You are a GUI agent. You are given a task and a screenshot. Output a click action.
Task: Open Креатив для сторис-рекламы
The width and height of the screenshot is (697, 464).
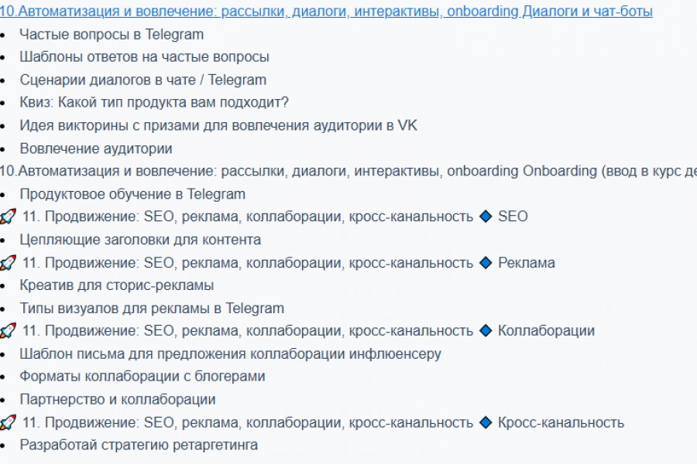(x=116, y=285)
